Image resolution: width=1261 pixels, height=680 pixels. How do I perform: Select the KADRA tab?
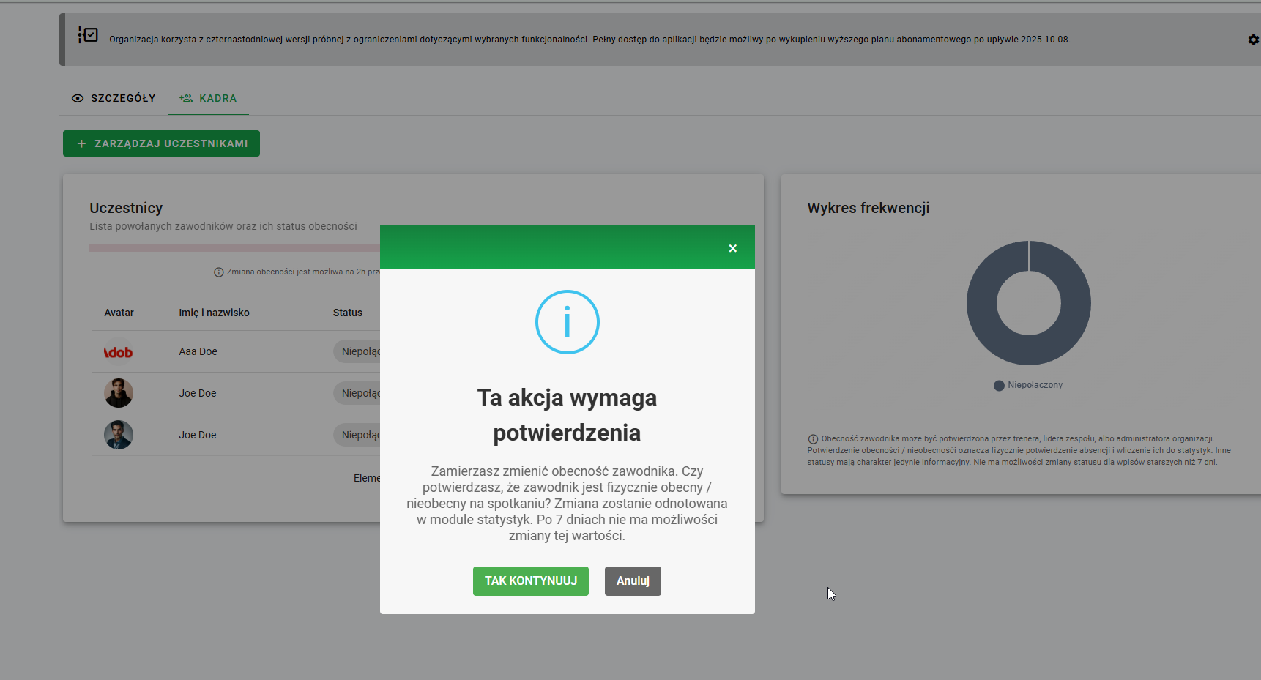tap(209, 98)
